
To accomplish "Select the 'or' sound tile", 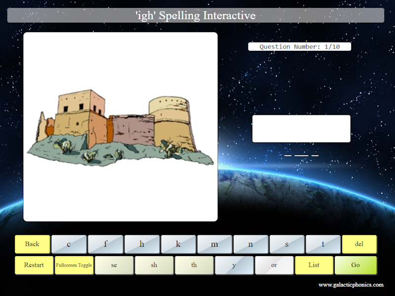I will [x=275, y=265].
